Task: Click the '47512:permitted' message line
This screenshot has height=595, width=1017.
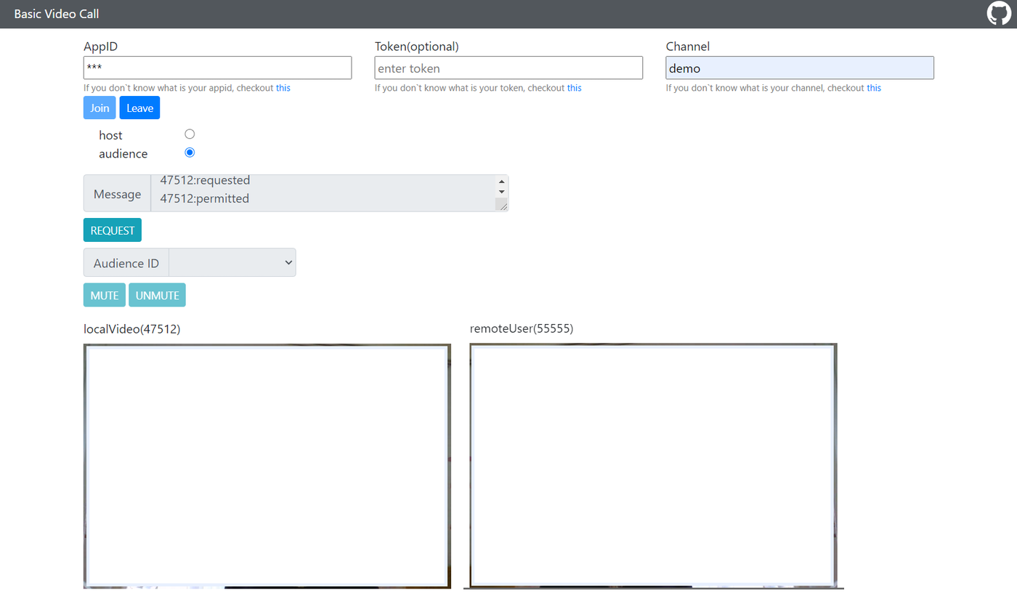Action: [205, 198]
